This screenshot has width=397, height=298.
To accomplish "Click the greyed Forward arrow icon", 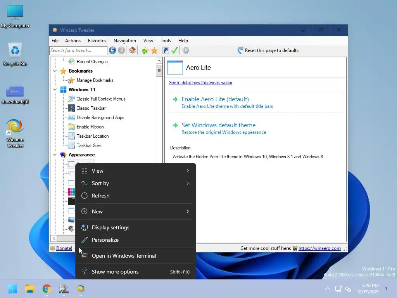I will 121,50.
